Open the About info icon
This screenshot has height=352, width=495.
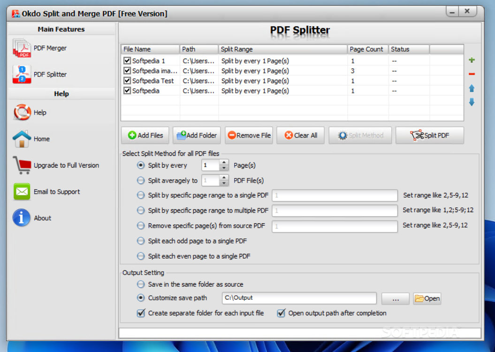click(x=22, y=218)
